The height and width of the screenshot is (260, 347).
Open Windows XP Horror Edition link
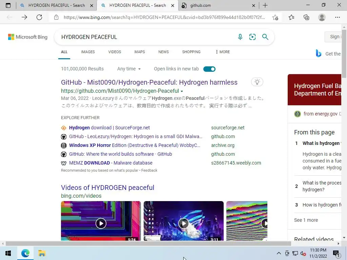[x=135, y=145]
